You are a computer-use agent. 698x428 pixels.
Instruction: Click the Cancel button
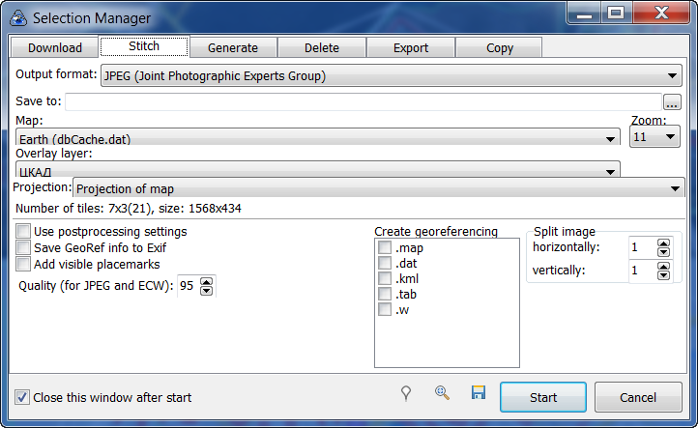637,397
